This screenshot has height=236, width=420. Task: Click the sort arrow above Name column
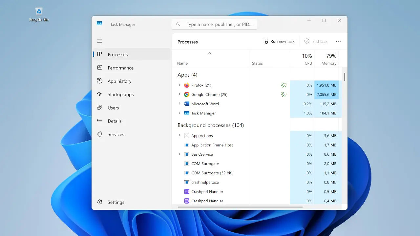click(x=209, y=53)
